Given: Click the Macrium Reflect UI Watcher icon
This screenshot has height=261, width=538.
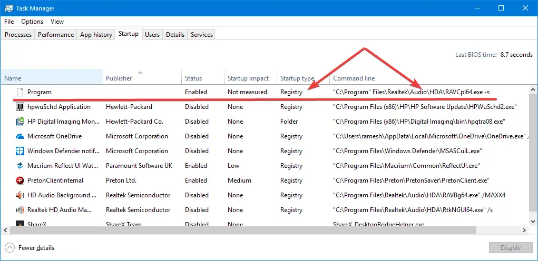Looking at the screenshot, I should pos(20,165).
